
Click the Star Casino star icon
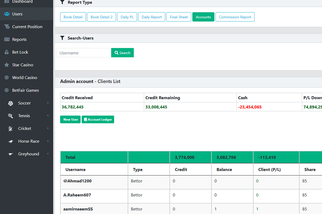[7, 65]
